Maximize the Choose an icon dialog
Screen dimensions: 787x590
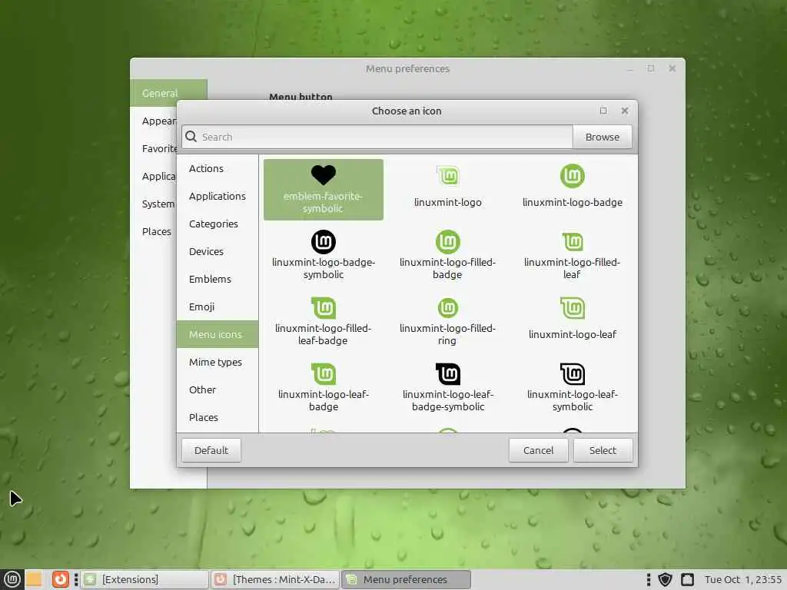coord(603,111)
